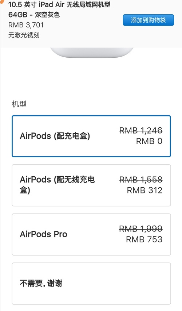Click the 盒) second line of wireless case label
Screen dimensions: 182x311
pos(25,190)
